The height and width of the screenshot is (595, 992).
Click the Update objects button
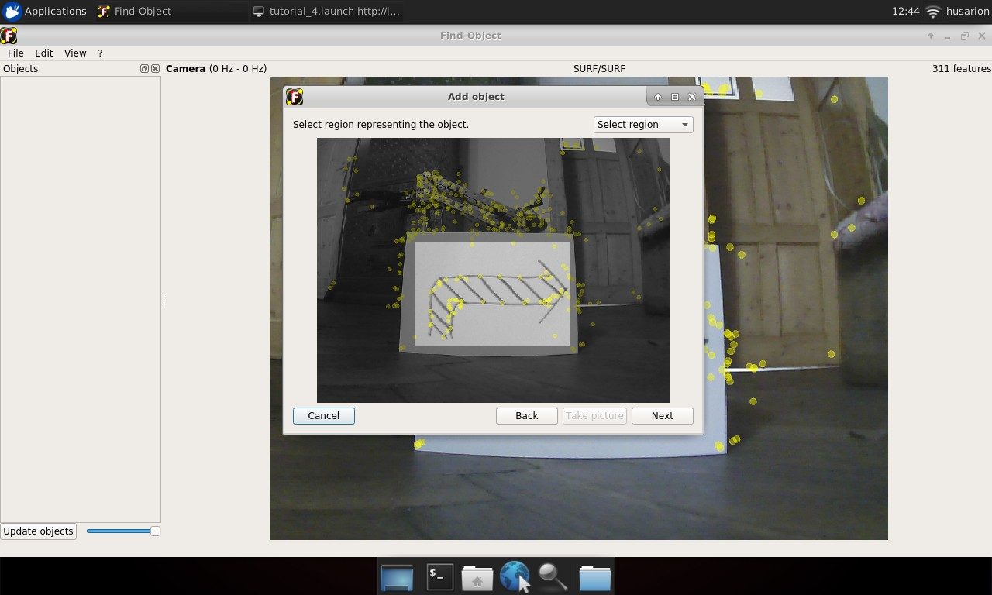pyautogui.click(x=38, y=531)
